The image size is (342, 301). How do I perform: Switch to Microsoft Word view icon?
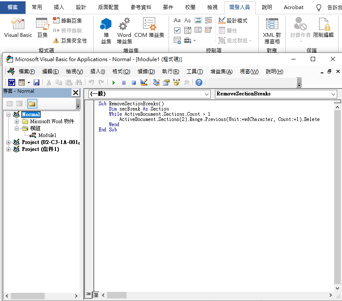[x=12, y=82]
